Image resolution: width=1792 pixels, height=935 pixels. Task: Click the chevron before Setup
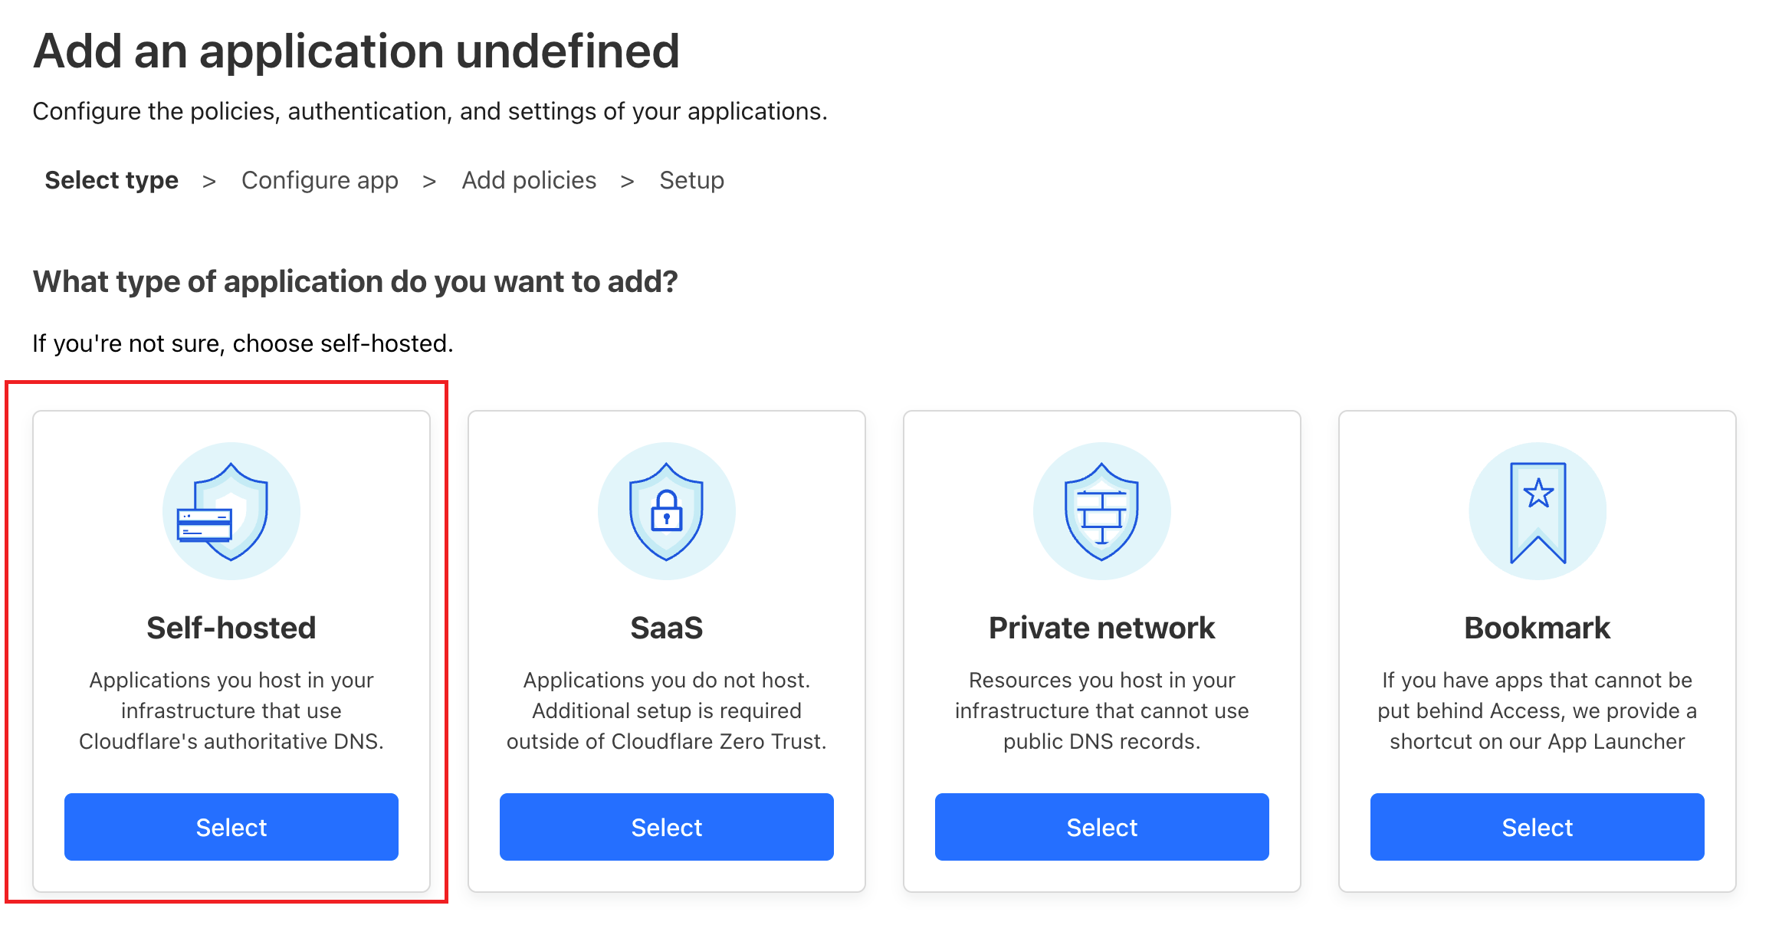tap(628, 182)
